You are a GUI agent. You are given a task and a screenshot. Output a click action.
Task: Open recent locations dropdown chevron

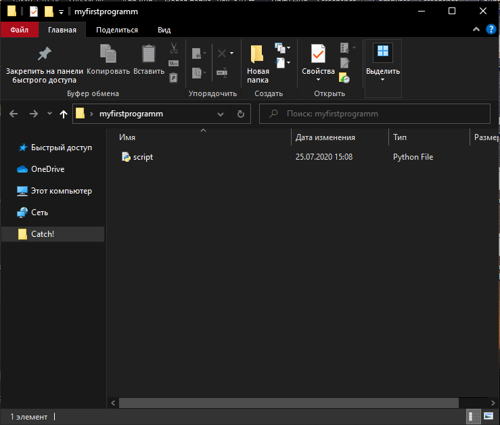coord(49,114)
